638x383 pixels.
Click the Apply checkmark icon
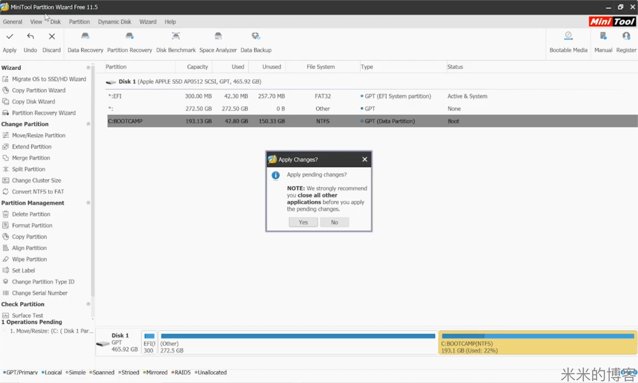pyautogui.click(x=10, y=37)
